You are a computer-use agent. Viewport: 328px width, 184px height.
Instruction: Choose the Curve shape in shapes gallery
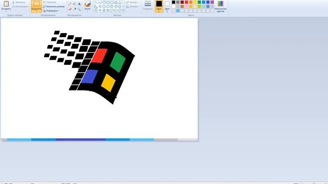pos(100,3)
